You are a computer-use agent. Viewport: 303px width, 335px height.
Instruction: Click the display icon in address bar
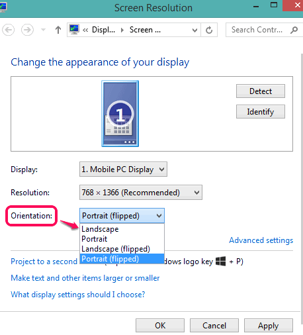click(74, 29)
